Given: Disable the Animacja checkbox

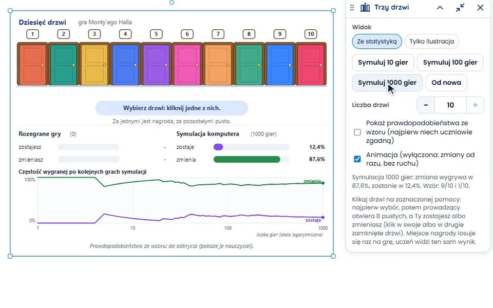Looking at the screenshot, I should [357, 159].
